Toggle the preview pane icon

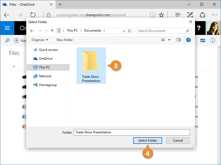[178, 40]
